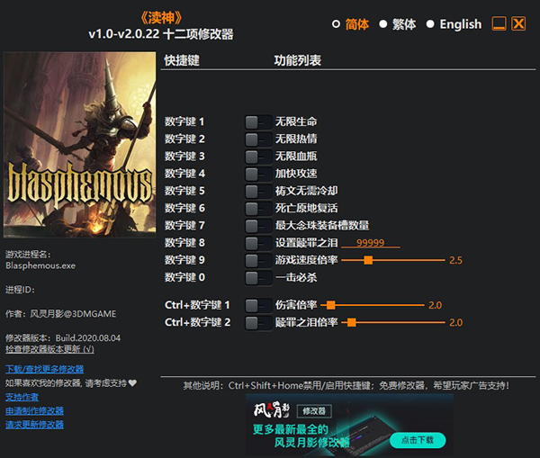This screenshot has height=458, width=540.
Task: Enable 一击必杀 toggle
Action: 258,277
